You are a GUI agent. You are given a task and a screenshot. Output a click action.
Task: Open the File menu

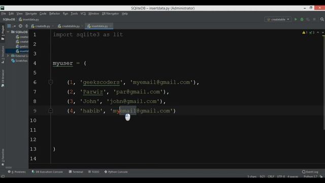pos(4,14)
